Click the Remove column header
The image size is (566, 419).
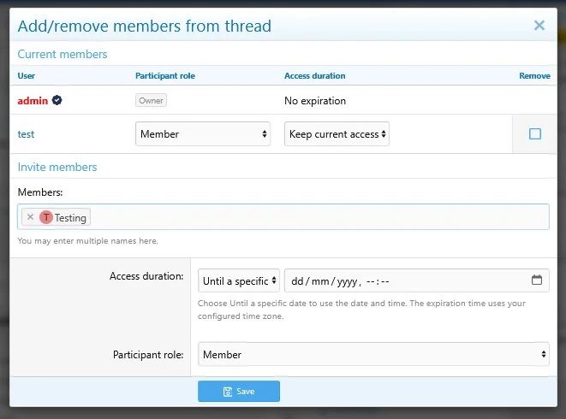(x=534, y=76)
